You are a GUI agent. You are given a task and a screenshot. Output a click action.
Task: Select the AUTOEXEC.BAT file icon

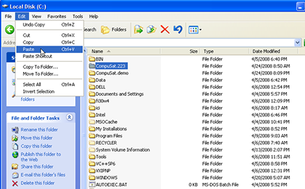coord(92,185)
